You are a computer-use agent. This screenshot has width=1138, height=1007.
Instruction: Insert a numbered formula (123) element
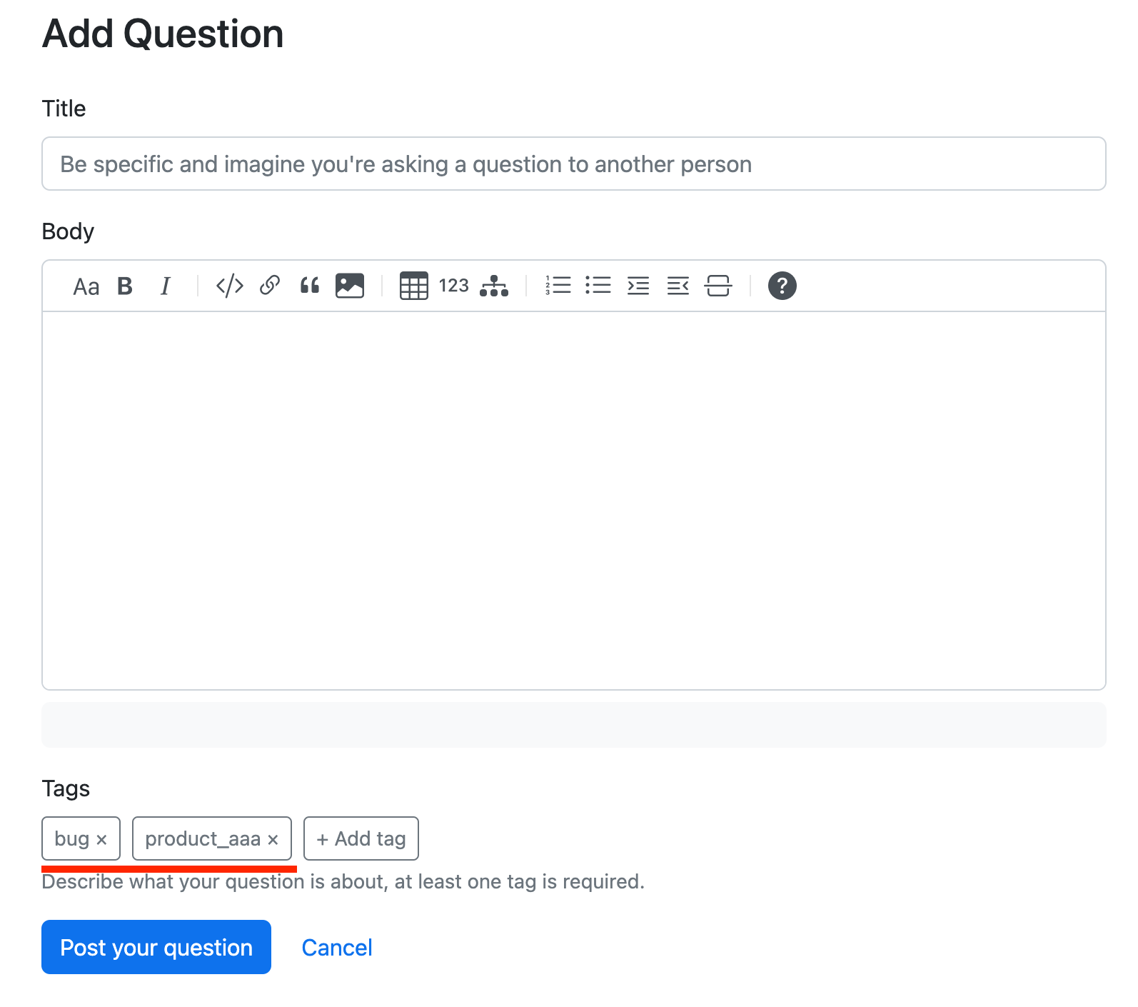click(x=453, y=286)
